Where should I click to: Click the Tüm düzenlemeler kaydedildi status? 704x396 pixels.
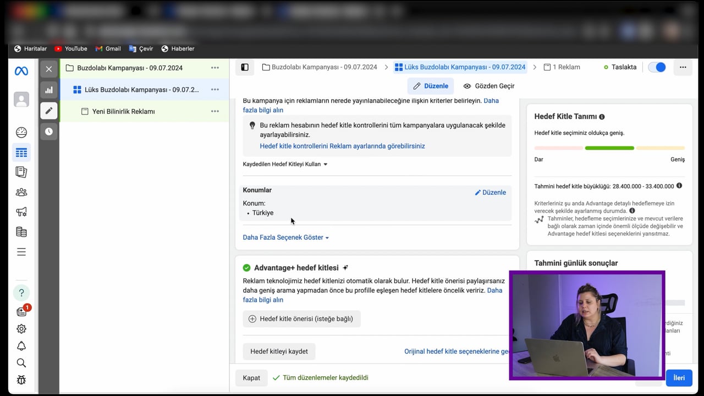pyautogui.click(x=321, y=378)
